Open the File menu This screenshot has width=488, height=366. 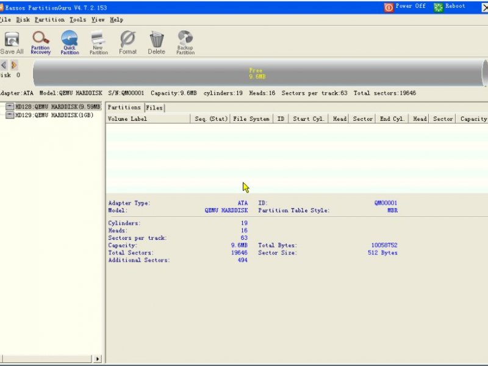tap(5, 20)
